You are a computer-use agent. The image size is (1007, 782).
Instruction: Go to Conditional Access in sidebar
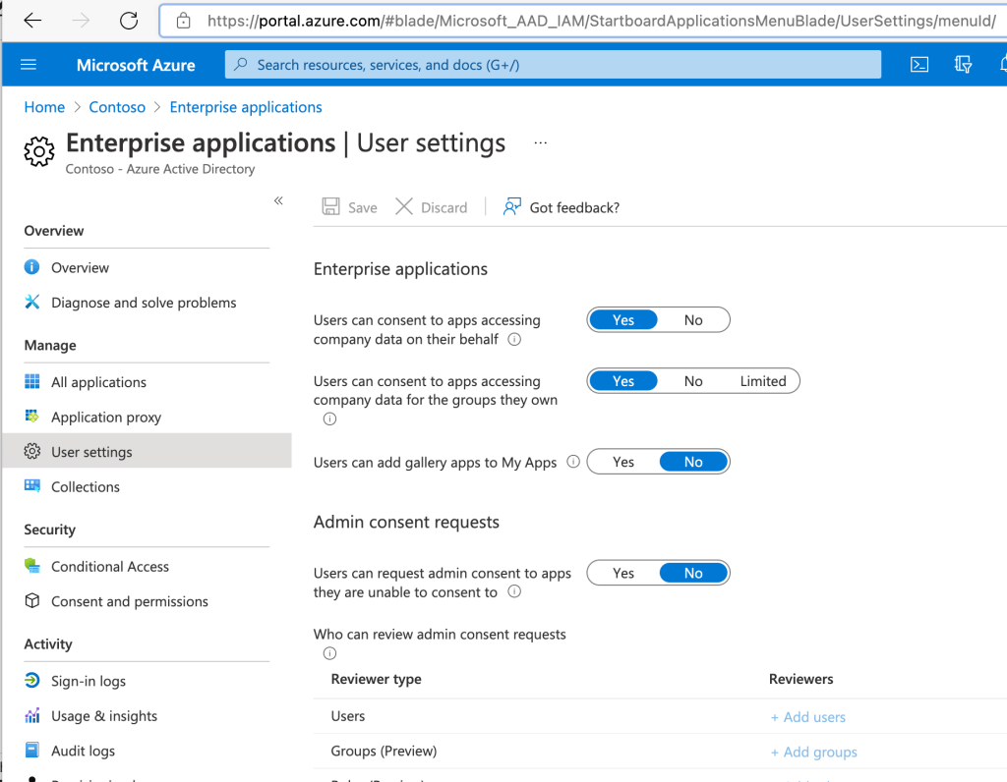pyautogui.click(x=109, y=567)
